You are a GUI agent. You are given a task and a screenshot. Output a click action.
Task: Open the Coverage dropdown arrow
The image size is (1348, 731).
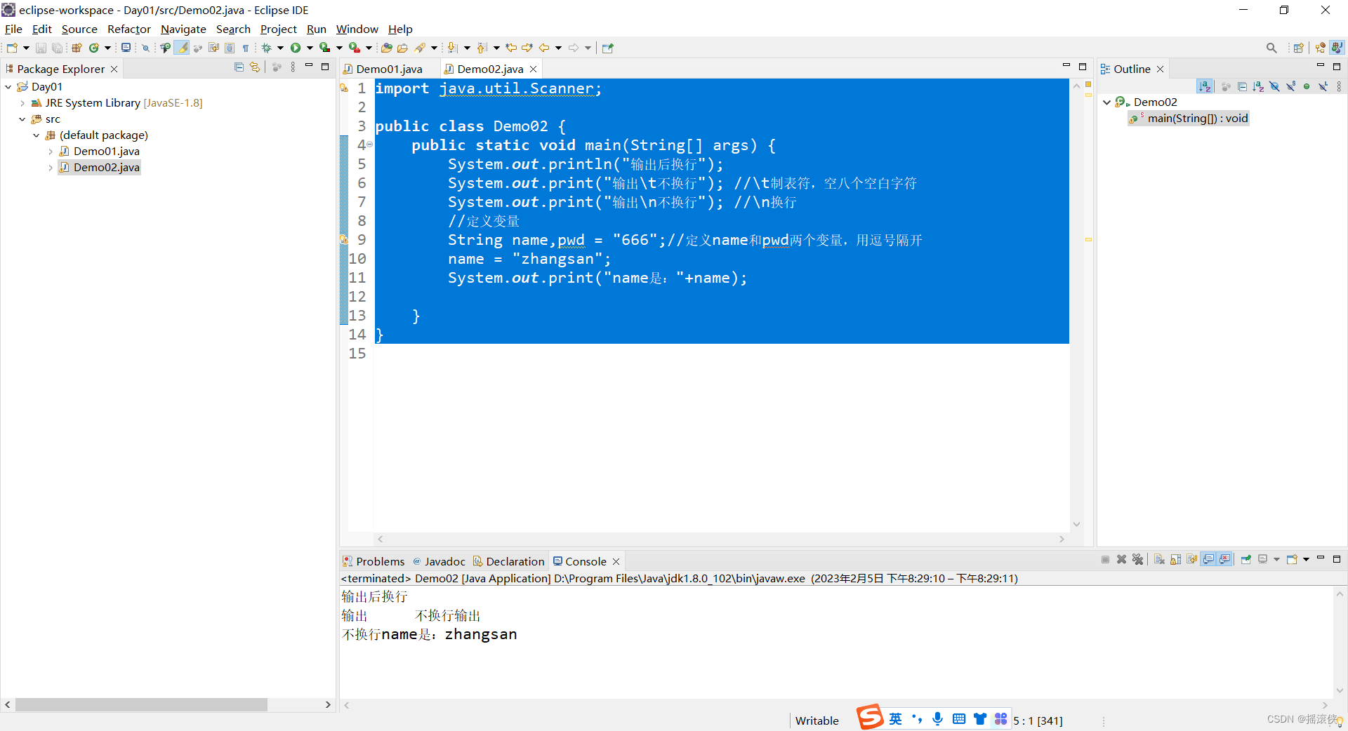tap(339, 48)
